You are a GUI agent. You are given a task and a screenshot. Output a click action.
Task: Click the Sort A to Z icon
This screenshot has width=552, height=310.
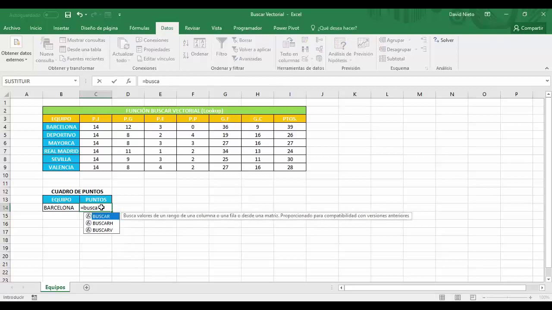(x=186, y=43)
